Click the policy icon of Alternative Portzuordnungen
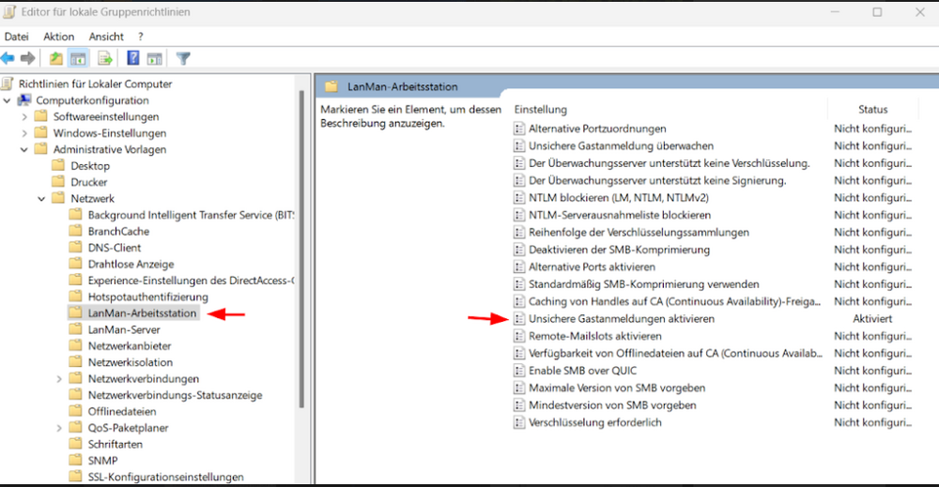The width and height of the screenshot is (939, 487). 518,129
